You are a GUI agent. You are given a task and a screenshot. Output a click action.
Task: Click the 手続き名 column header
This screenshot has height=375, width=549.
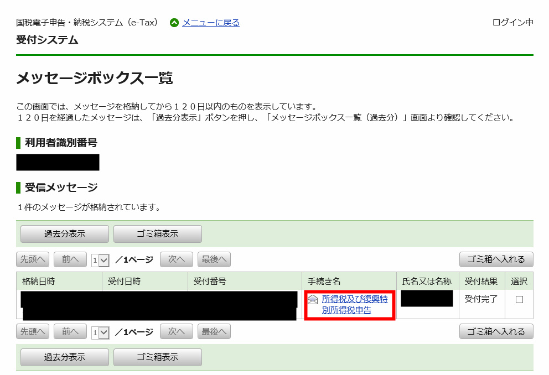349,281
